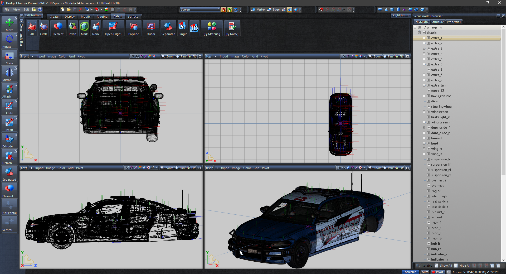Expand the havis_console tree node
This screenshot has width=506, height=274.
[x=424, y=96]
